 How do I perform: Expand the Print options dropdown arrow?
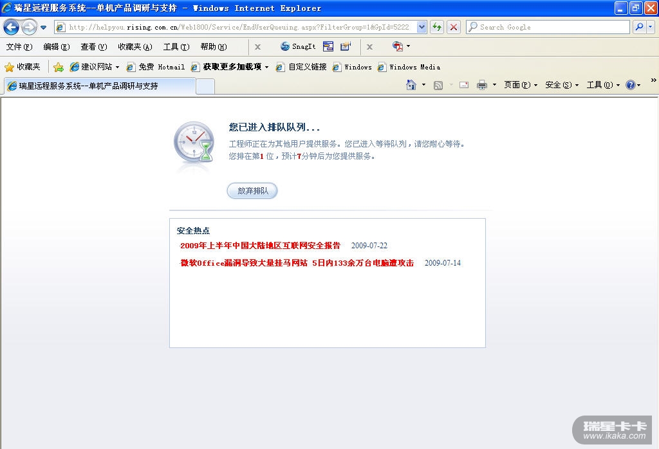[x=494, y=85]
